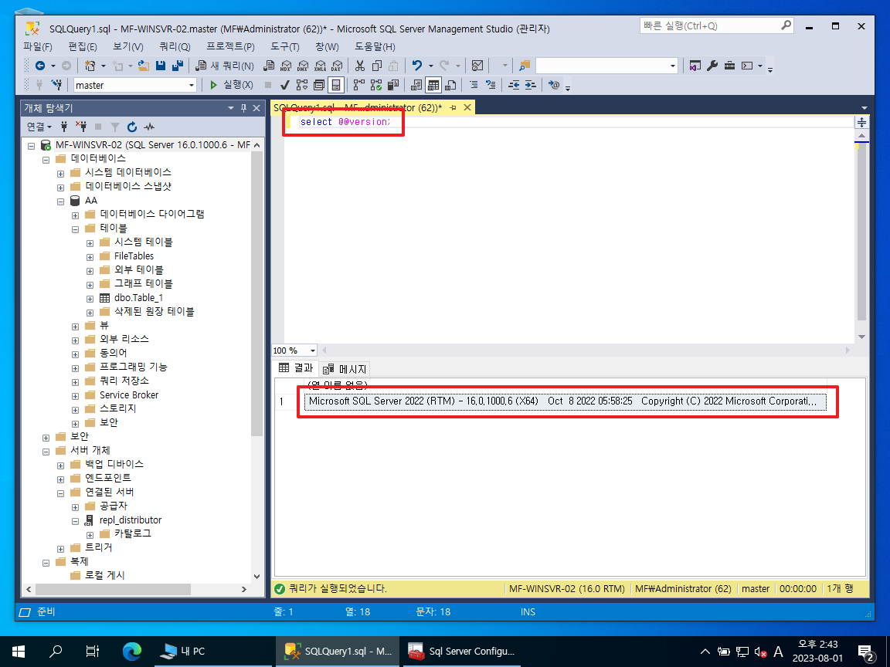Expand the dbo.Table_1 table node

(x=90, y=299)
